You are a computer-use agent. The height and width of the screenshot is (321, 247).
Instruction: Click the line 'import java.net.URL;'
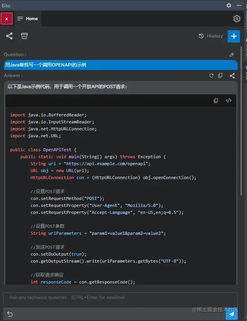coord(36,136)
